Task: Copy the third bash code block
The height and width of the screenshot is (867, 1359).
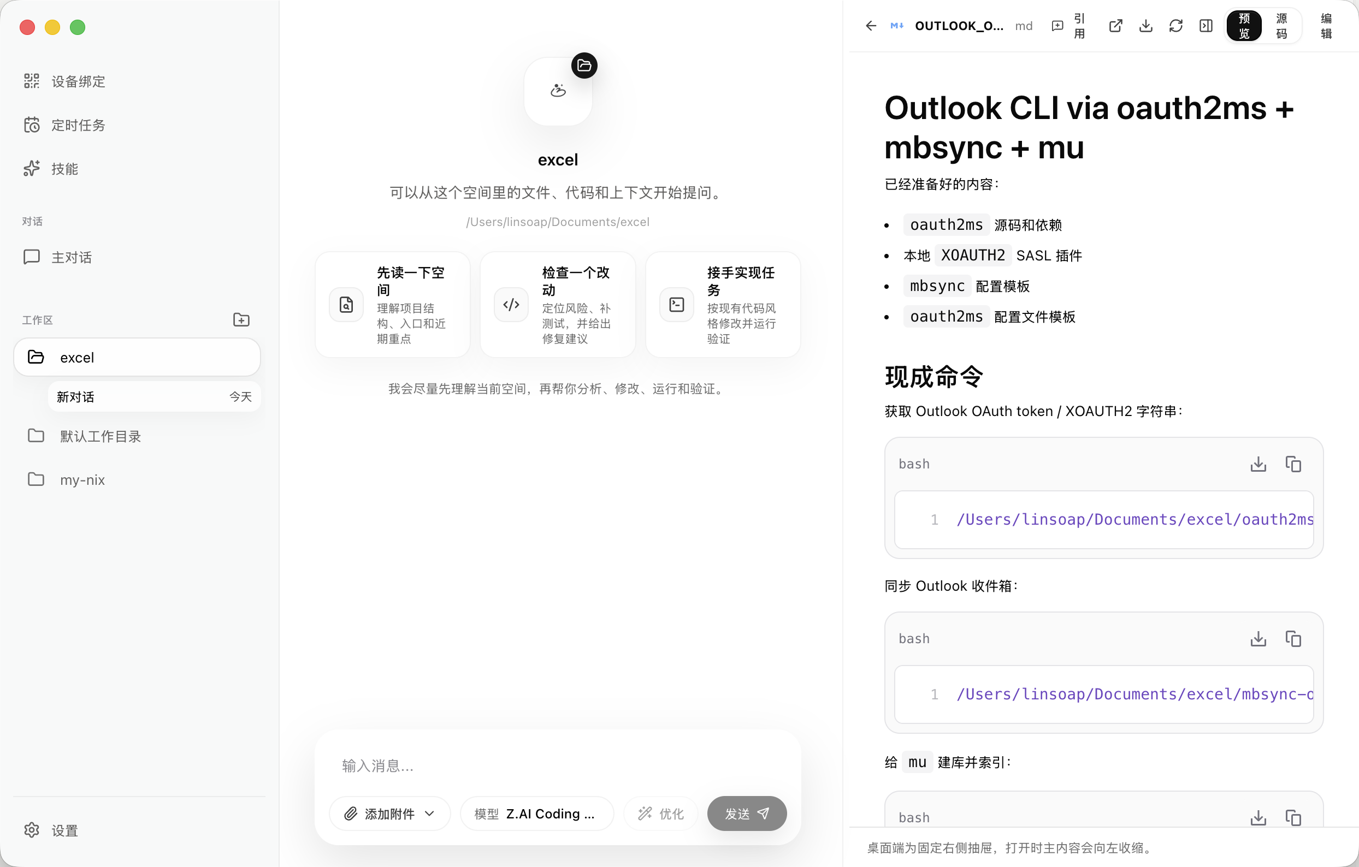Action: coord(1293,817)
